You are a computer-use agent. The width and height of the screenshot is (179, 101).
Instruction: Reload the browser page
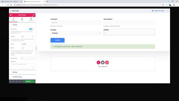click(x=8, y=5)
